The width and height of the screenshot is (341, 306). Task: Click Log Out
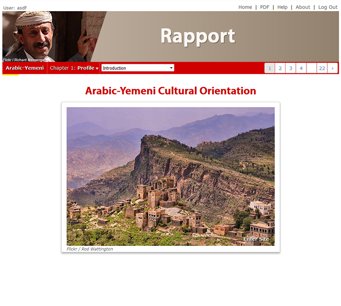point(328,7)
